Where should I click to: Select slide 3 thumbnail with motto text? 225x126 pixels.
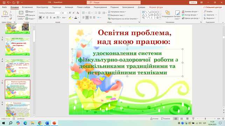coord(17,46)
